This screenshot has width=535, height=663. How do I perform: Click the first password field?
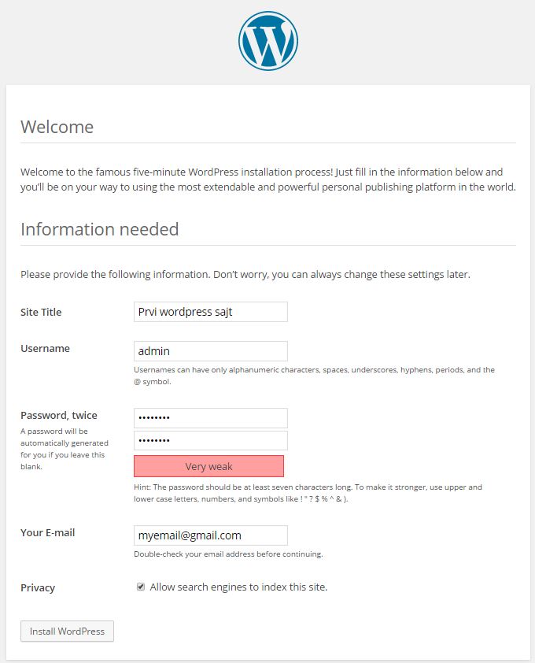[210, 418]
